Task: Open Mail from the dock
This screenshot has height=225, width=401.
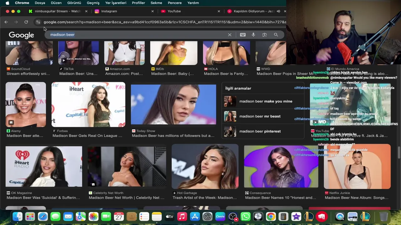Action: [x=68, y=217]
